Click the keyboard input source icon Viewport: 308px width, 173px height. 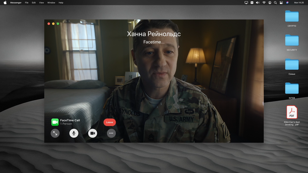click(x=252, y=3)
